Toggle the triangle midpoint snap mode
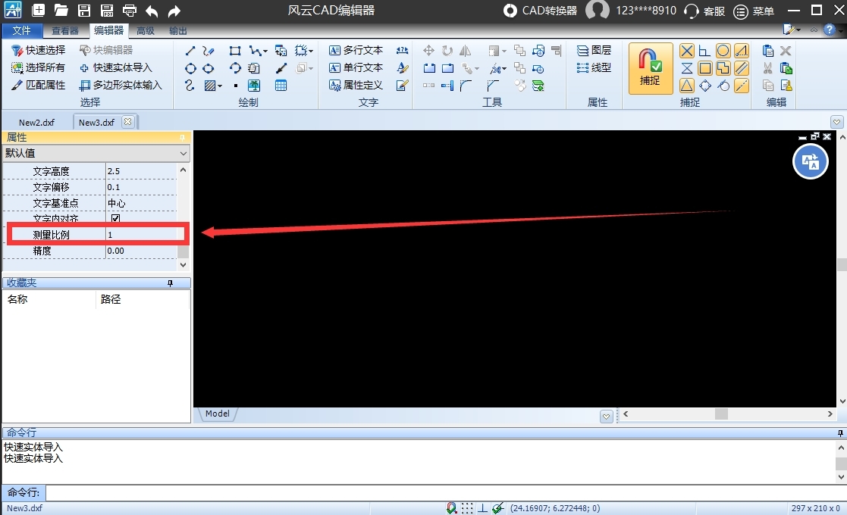The width and height of the screenshot is (847, 515). click(686, 86)
